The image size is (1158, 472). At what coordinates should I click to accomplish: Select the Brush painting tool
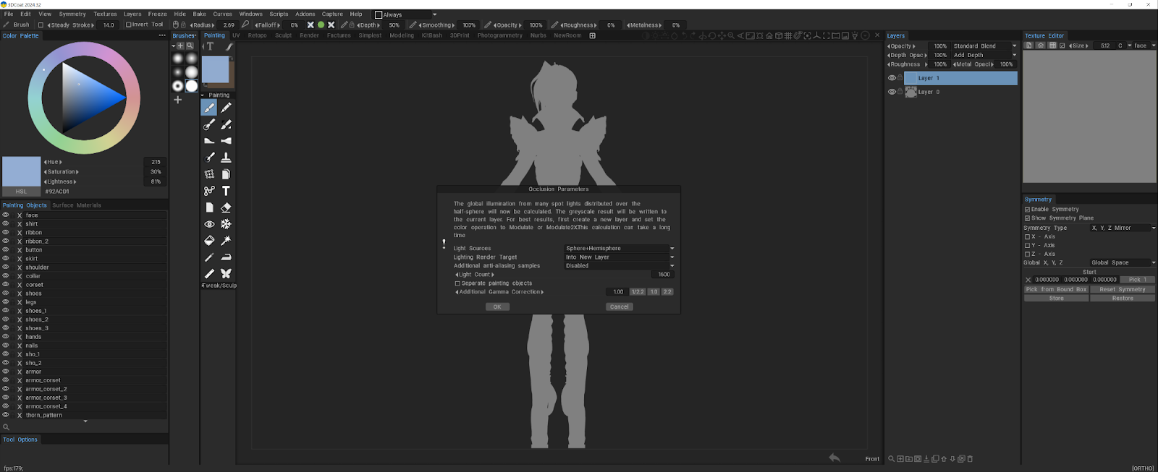pos(209,108)
